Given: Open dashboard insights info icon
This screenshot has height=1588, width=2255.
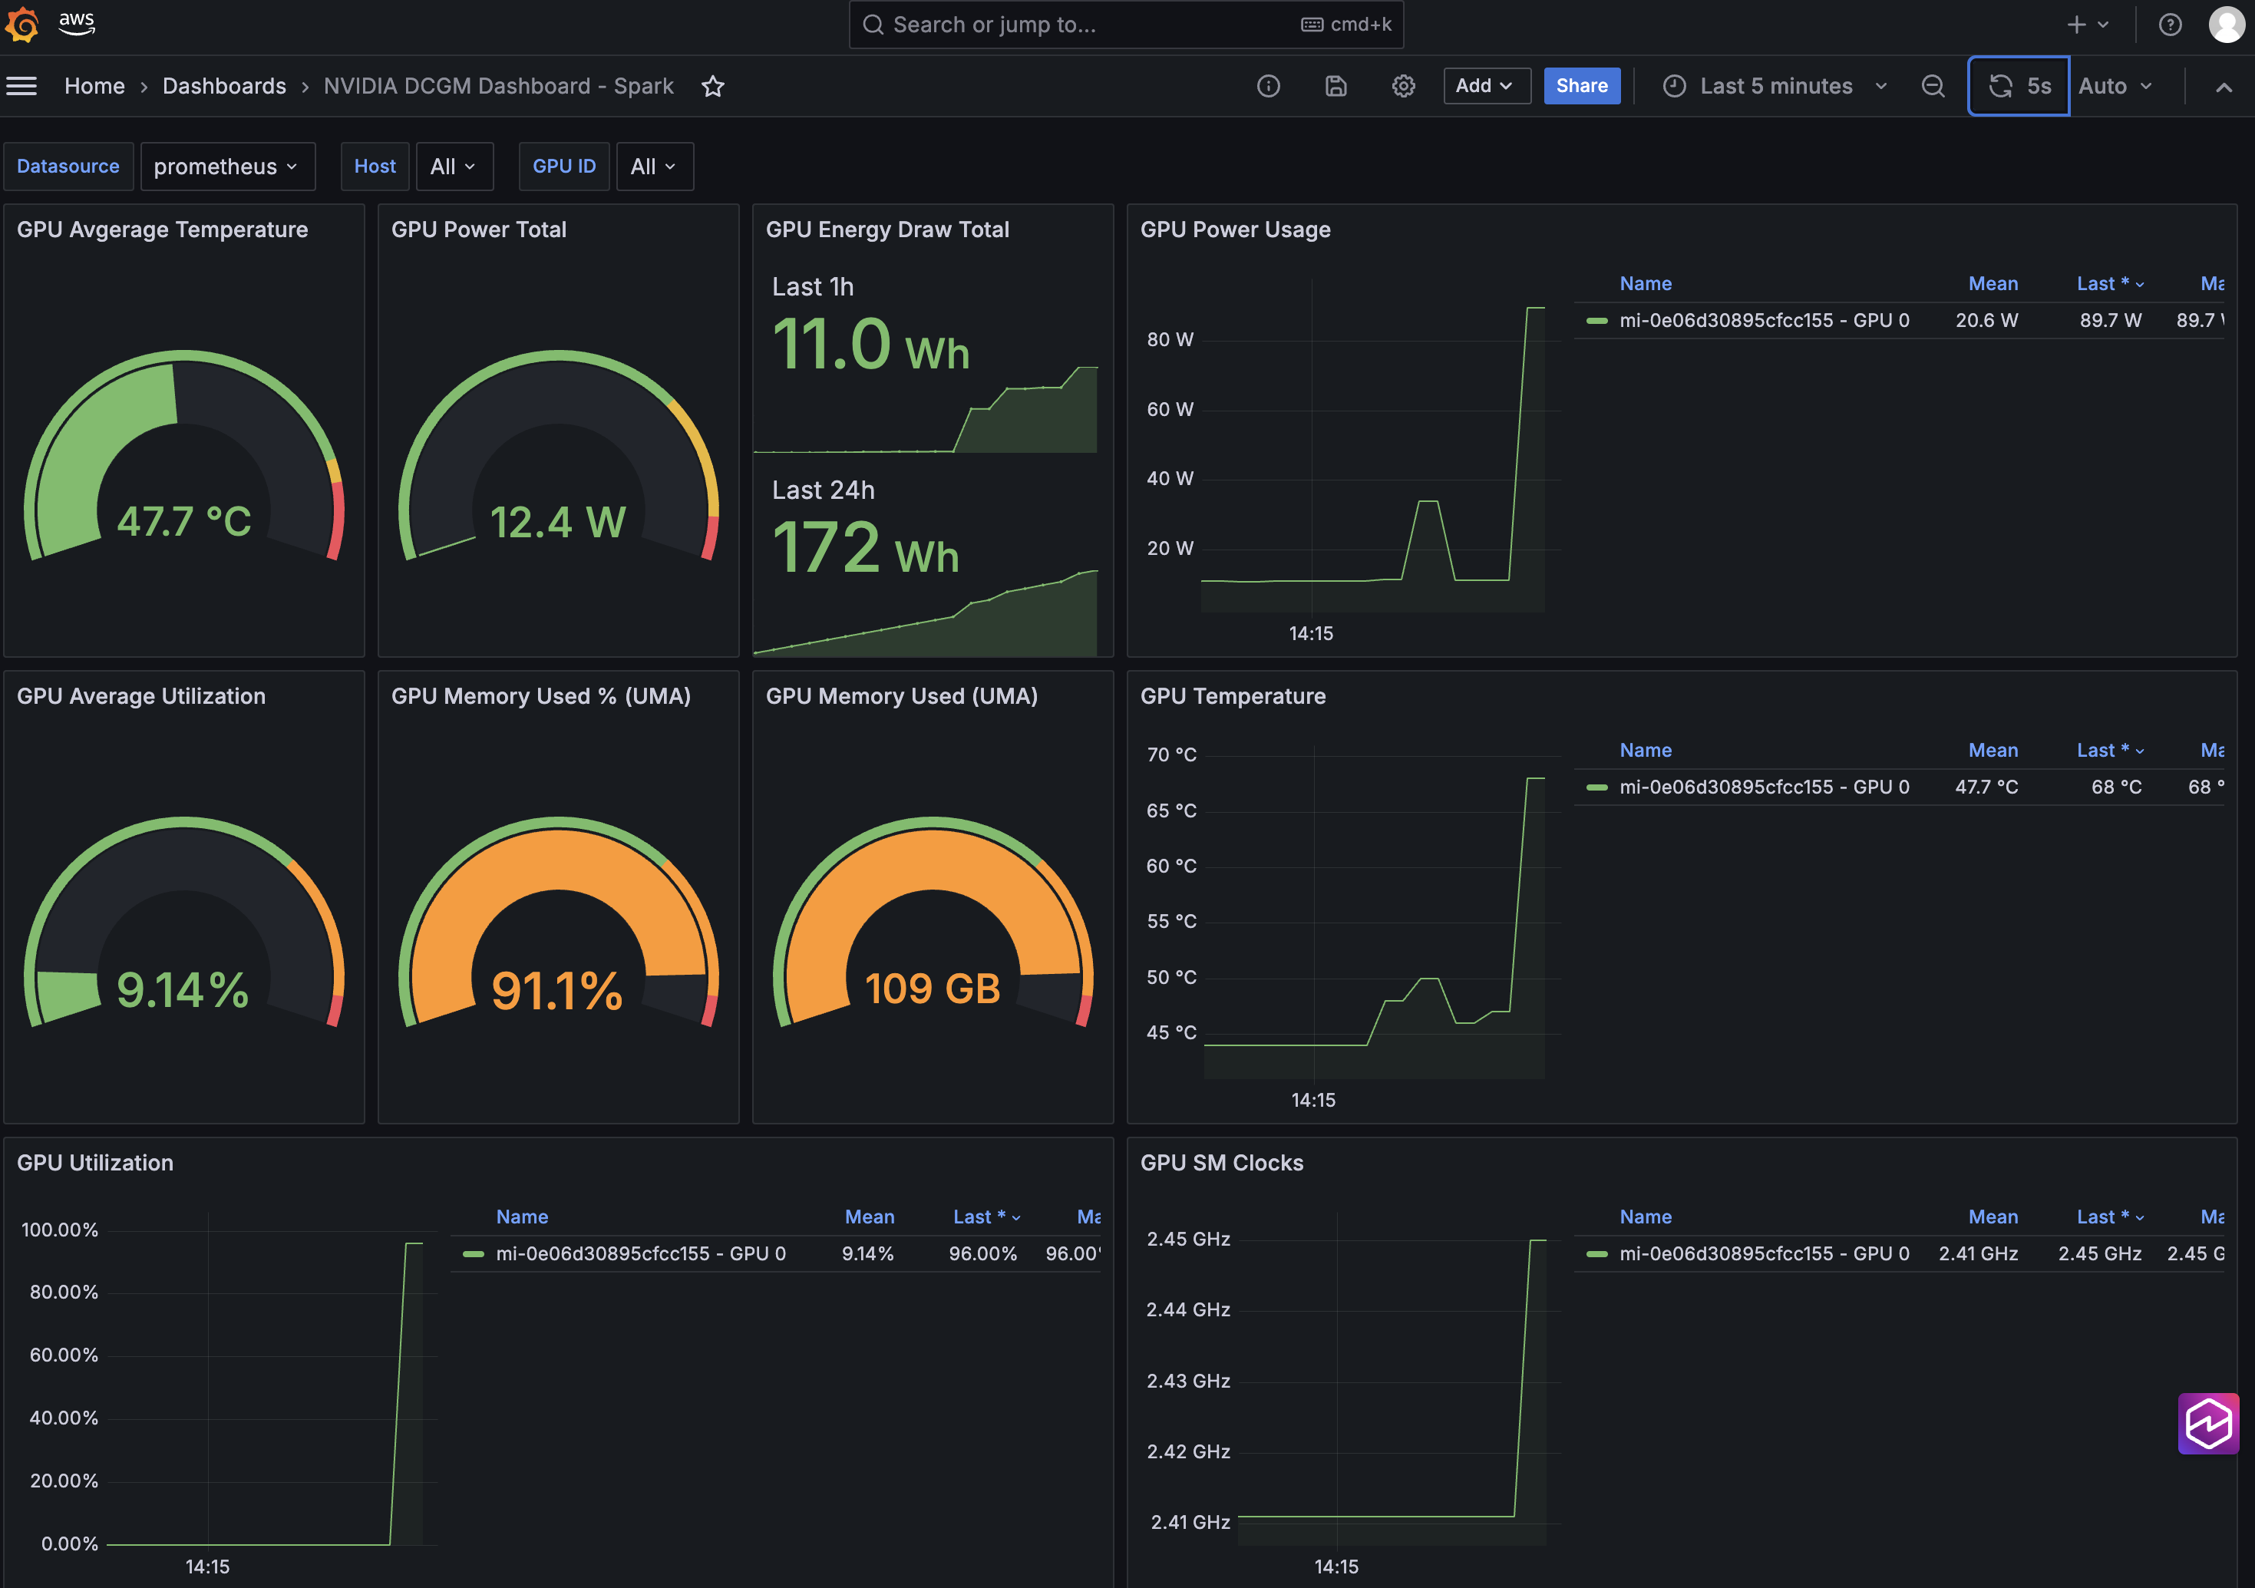Looking at the screenshot, I should tap(1268, 87).
